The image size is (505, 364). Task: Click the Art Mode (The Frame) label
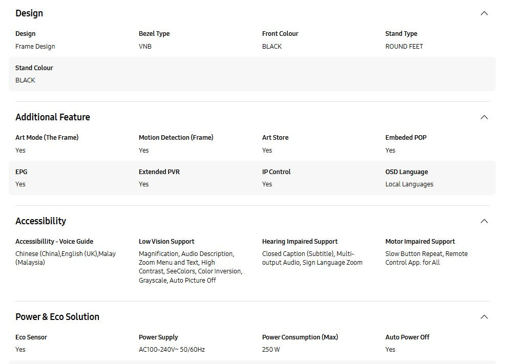tap(47, 138)
